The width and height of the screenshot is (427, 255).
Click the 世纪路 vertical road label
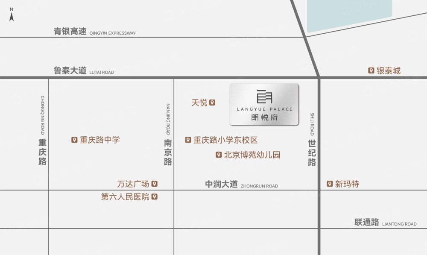click(312, 153)
